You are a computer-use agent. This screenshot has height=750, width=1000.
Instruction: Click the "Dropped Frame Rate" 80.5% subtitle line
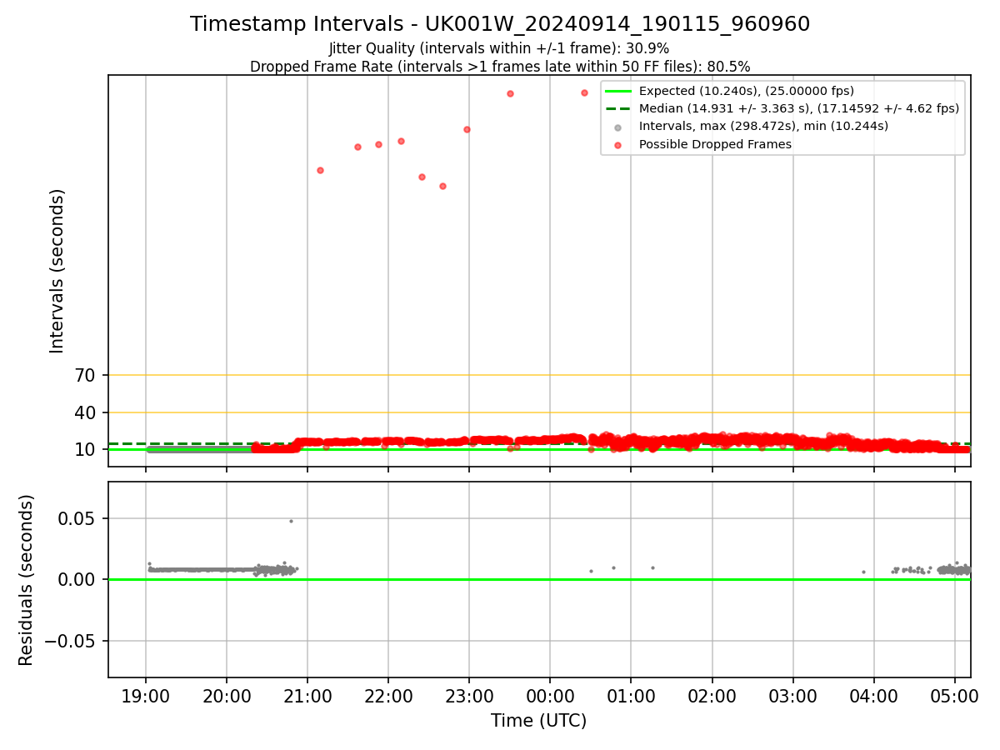500,67
